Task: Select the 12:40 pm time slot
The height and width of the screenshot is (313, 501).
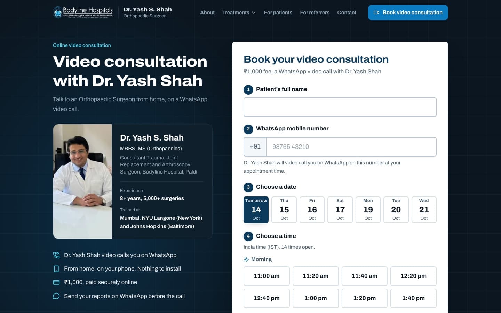Action: [x=267, y=298]
